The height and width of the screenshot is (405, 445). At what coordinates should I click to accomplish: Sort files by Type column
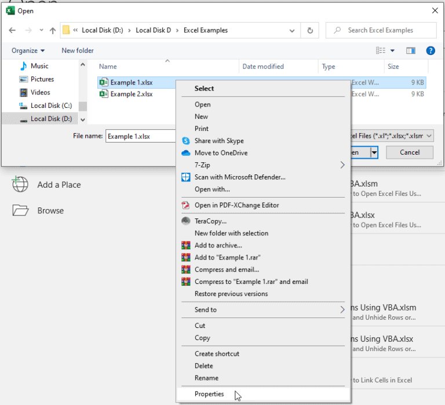[x=329, y=67]
